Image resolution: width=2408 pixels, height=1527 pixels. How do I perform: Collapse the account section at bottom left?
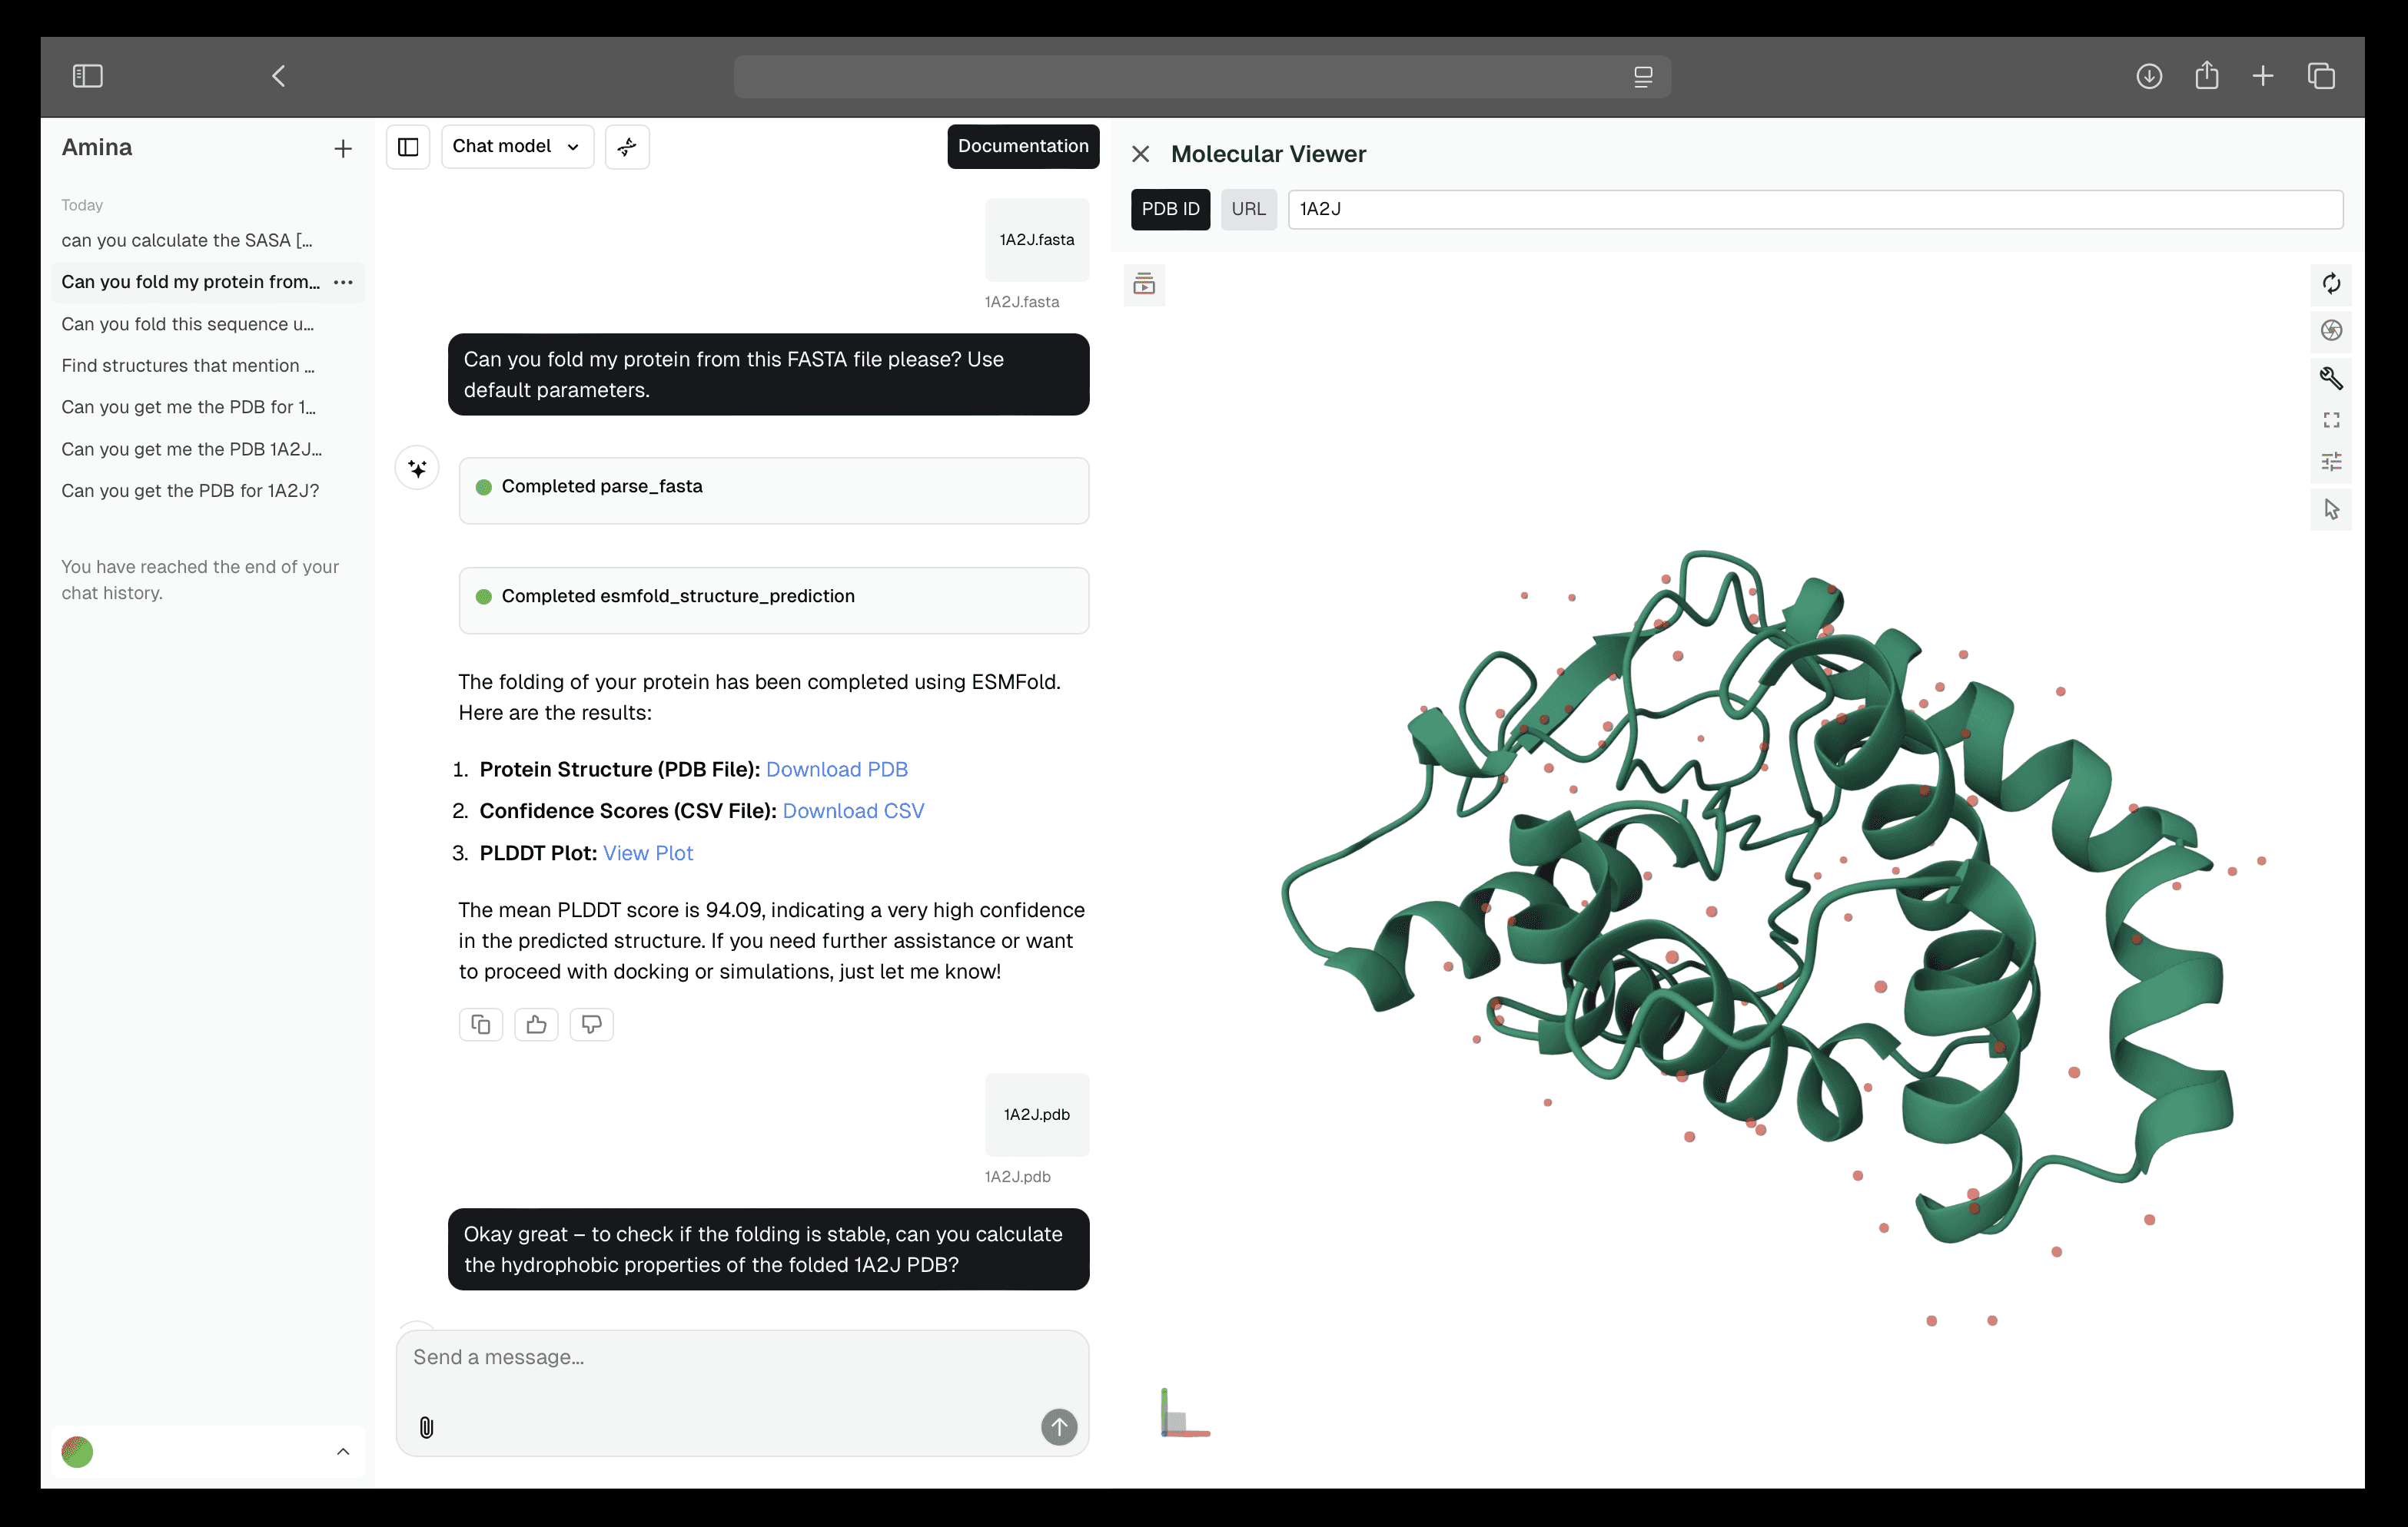(343, 1452)
